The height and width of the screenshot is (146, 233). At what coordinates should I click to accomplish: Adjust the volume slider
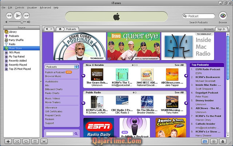21,22
